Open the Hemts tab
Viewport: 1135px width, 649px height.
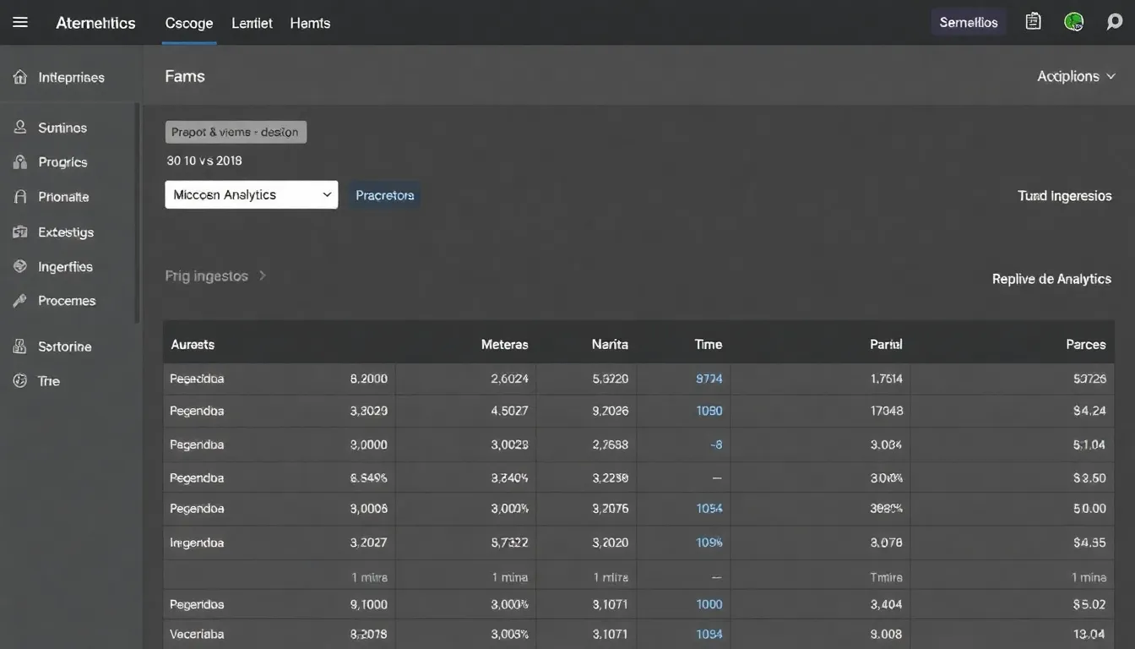click(x=310, y=23)
